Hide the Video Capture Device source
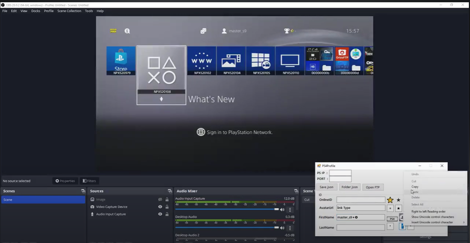The height and width of the screenshot is (243, 470). (160, 207)
